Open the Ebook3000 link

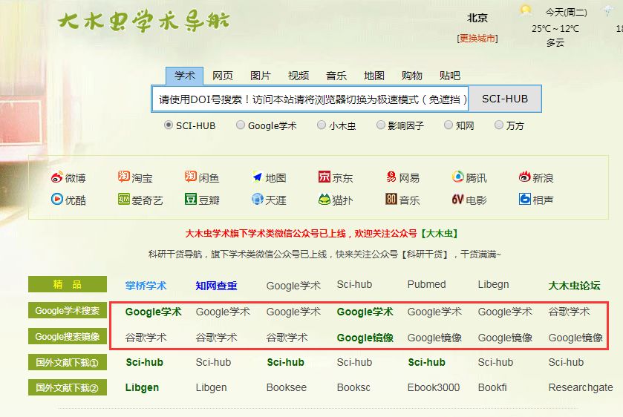click(434, 387)
